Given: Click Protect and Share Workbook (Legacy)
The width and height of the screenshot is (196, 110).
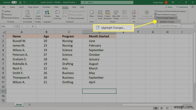Looking at the screenshot, I should [x=170, y=11].
